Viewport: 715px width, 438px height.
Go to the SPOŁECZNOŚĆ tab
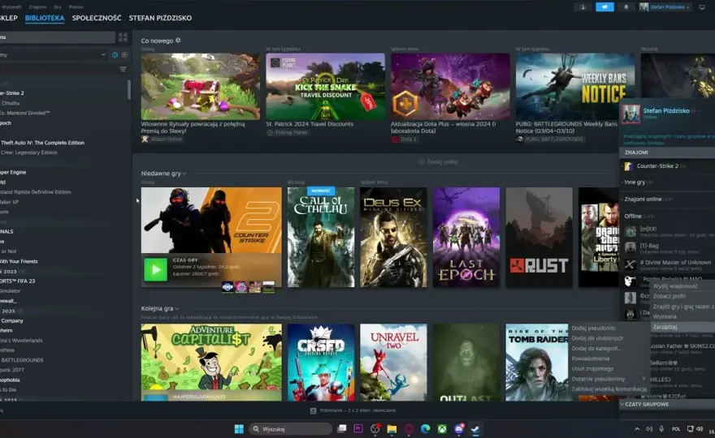(97, 18)
